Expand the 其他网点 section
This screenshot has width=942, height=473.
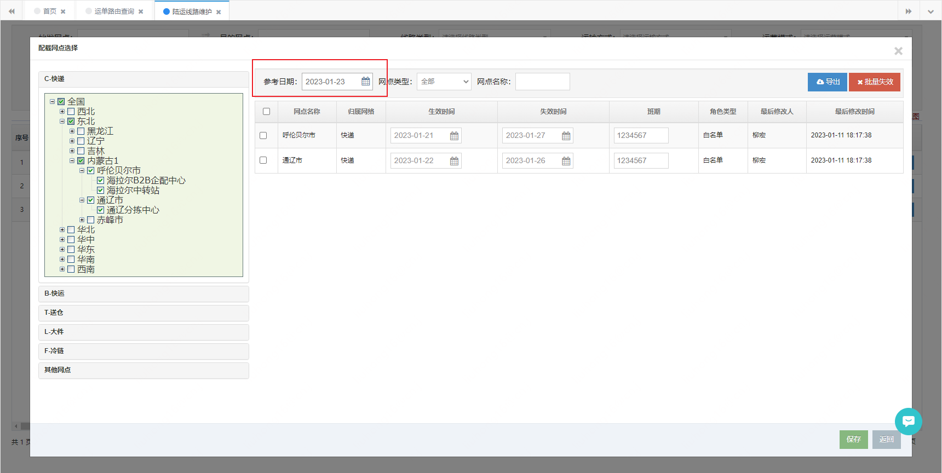[x=143, y=371]
